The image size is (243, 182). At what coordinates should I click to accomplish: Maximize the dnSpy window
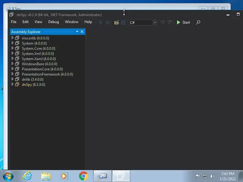click(x=238, y=14)
